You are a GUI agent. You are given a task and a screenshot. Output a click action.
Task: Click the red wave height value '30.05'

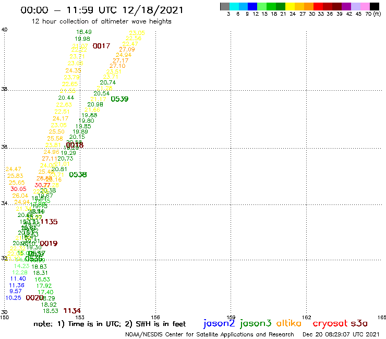coord(18,189)
